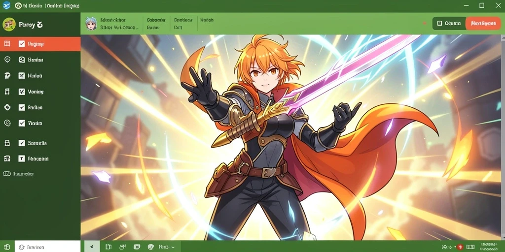Click the smiley face icon in bottom toolbar
Image resolution: width=505 pixels, height=252 pixels.
pos(150,247)
